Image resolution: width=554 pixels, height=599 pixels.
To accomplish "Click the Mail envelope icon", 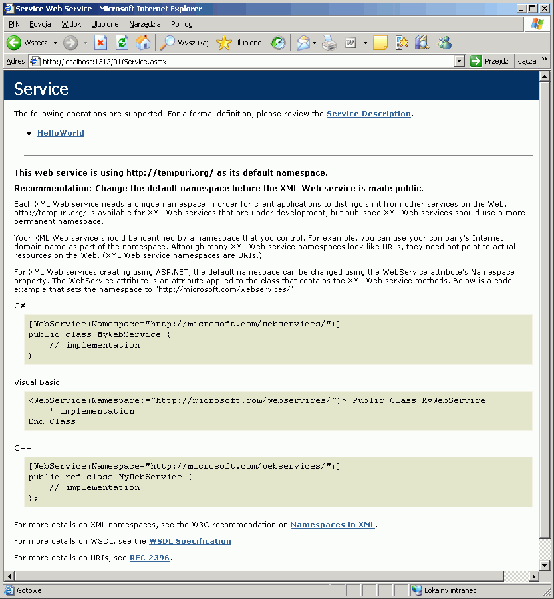I will click(x=303, y=43).
